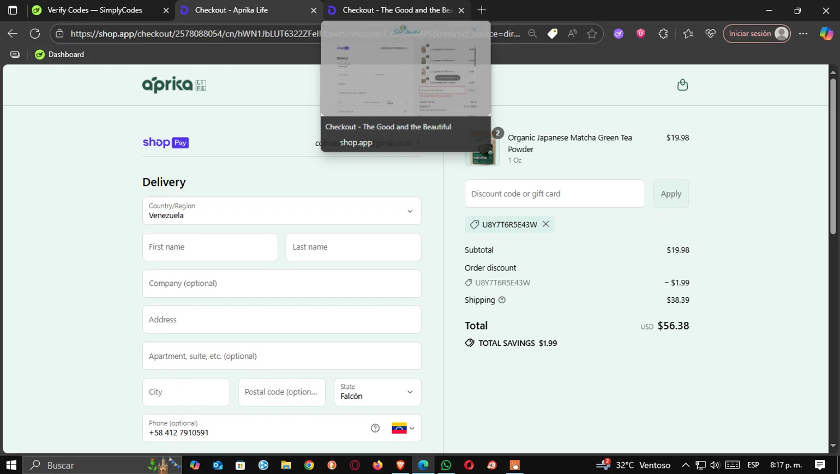Click the Address field

(x=282, y=320)
